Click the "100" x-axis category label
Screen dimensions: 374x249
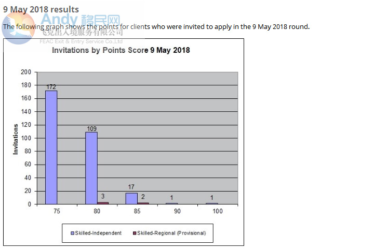[217, 212]
